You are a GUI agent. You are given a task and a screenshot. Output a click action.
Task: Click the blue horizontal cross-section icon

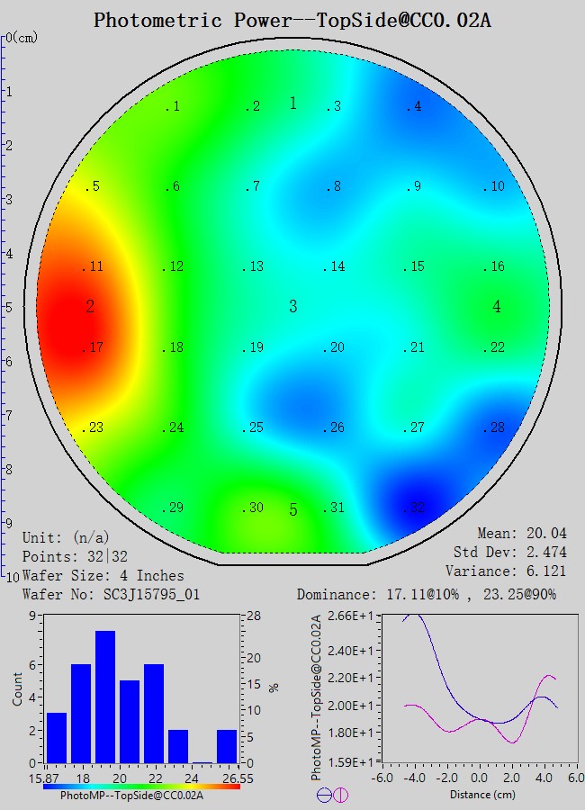[x=323, y=795]
